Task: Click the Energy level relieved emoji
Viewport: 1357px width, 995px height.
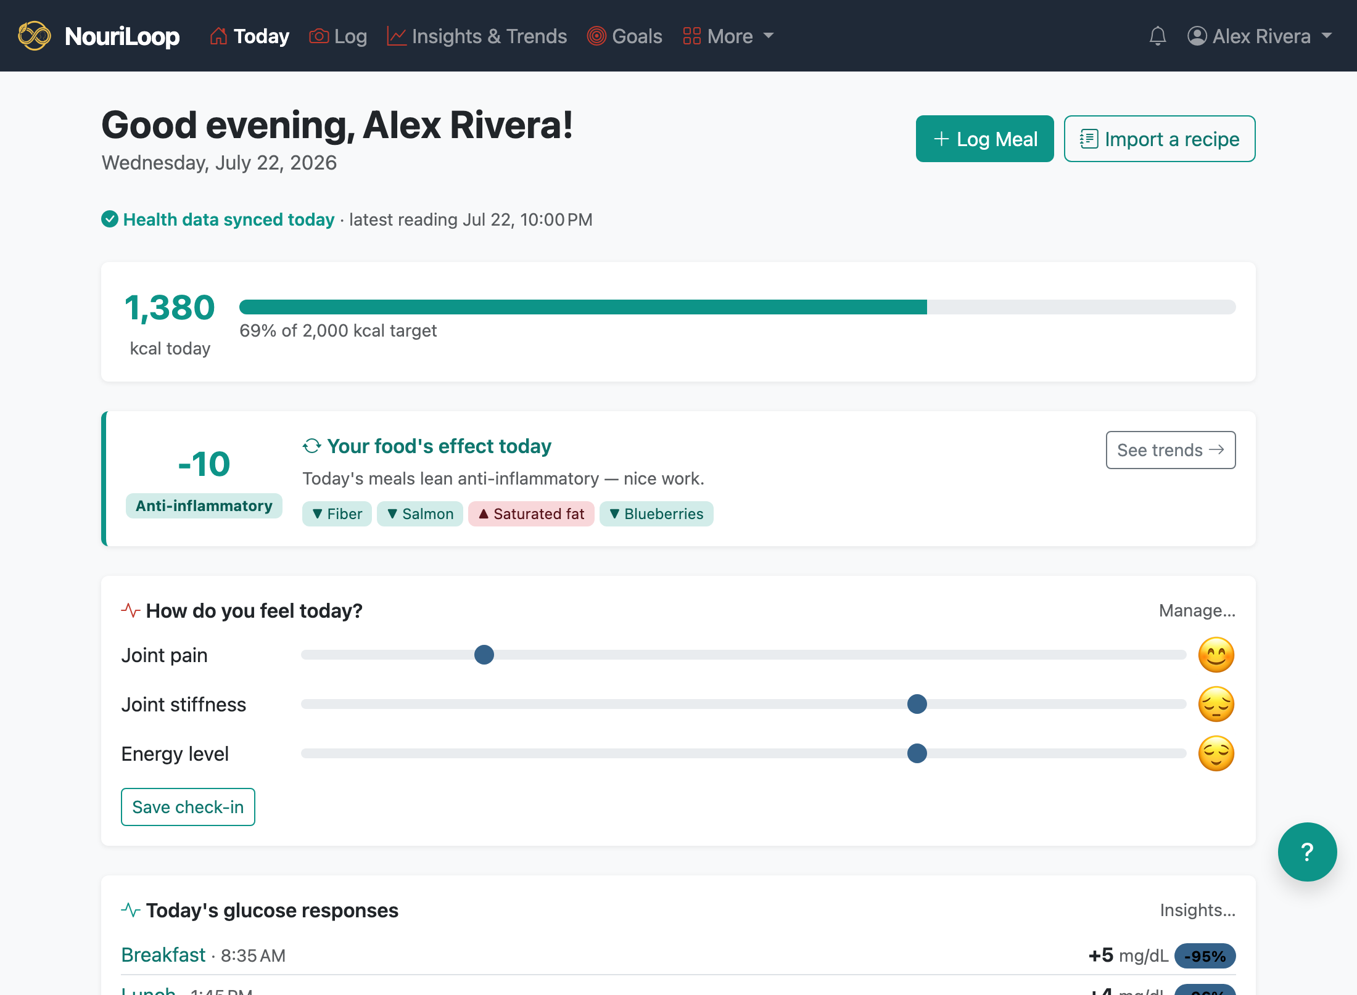Action: tap(1216, 753)
